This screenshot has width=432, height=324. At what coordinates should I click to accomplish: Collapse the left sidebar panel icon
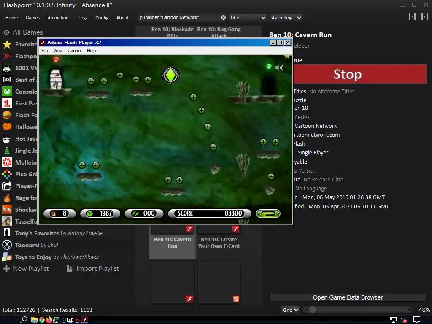click(x=413, y=17)
